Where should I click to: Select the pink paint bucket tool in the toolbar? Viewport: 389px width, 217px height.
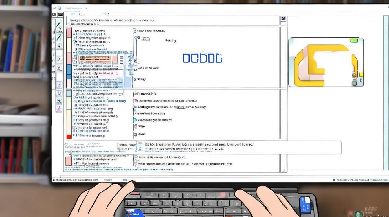[x=59, y=45]
